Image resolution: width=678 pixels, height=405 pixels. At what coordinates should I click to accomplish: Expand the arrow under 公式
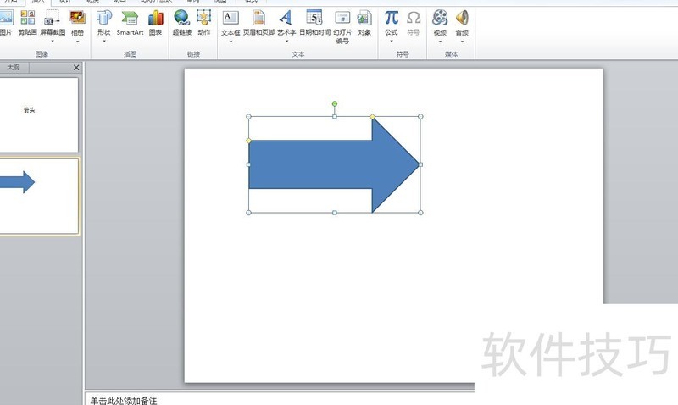pos(392,42)
